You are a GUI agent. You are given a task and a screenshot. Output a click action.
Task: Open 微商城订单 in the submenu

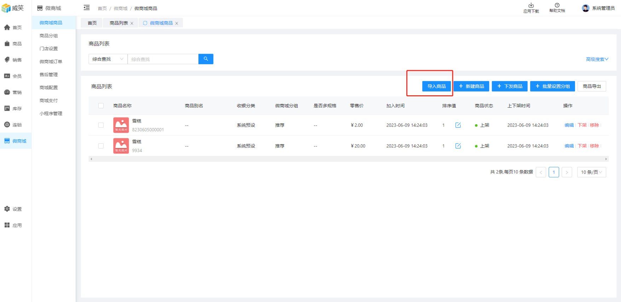tap(51, 62)
